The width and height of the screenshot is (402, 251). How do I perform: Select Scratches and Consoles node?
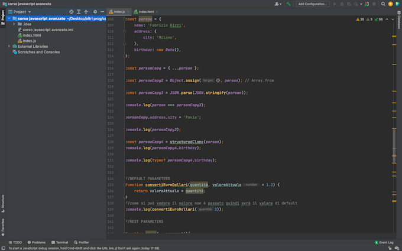[x=36, y=52]
